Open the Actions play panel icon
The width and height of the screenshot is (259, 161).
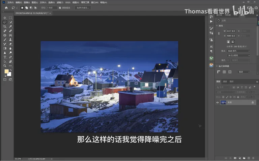[x=211, y=21]
